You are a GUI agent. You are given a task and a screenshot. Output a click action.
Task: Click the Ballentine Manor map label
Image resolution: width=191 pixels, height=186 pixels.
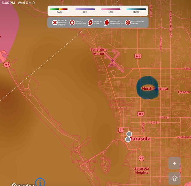[99, 51]
